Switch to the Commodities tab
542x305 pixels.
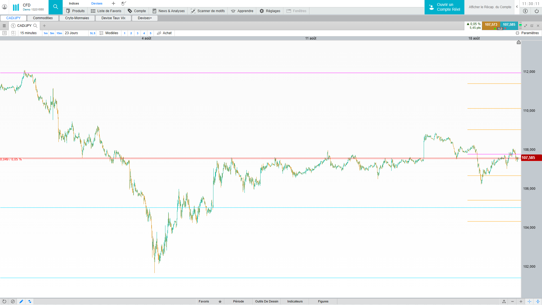(43, 18)
